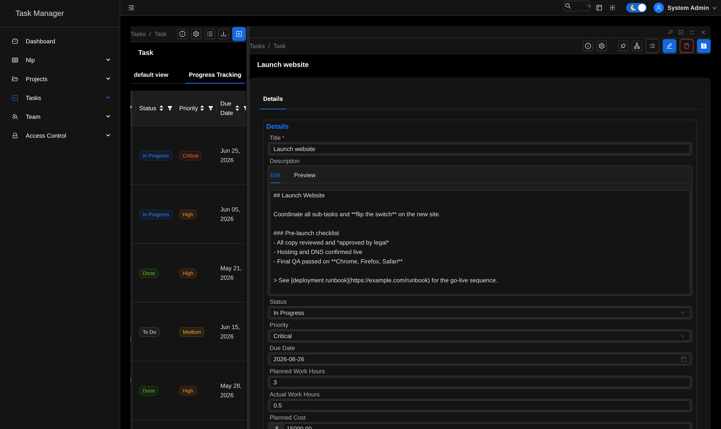Open the Due Date calendar picker
The height and width of the screenshot is (429, 721).
[684, 359]
